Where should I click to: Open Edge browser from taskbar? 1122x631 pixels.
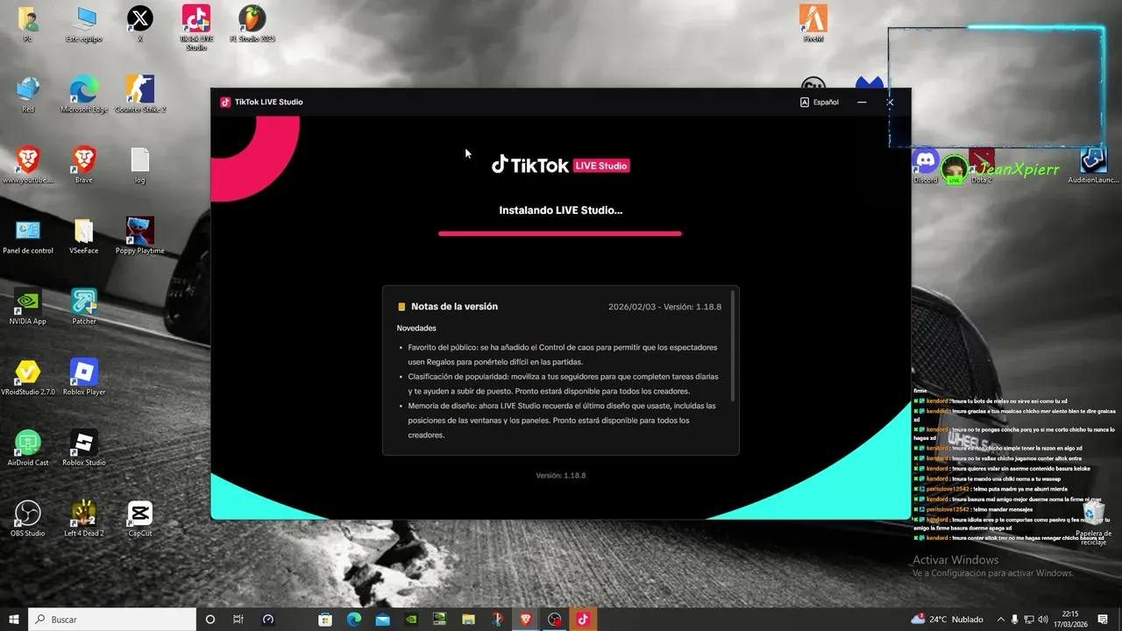(354, 619)
